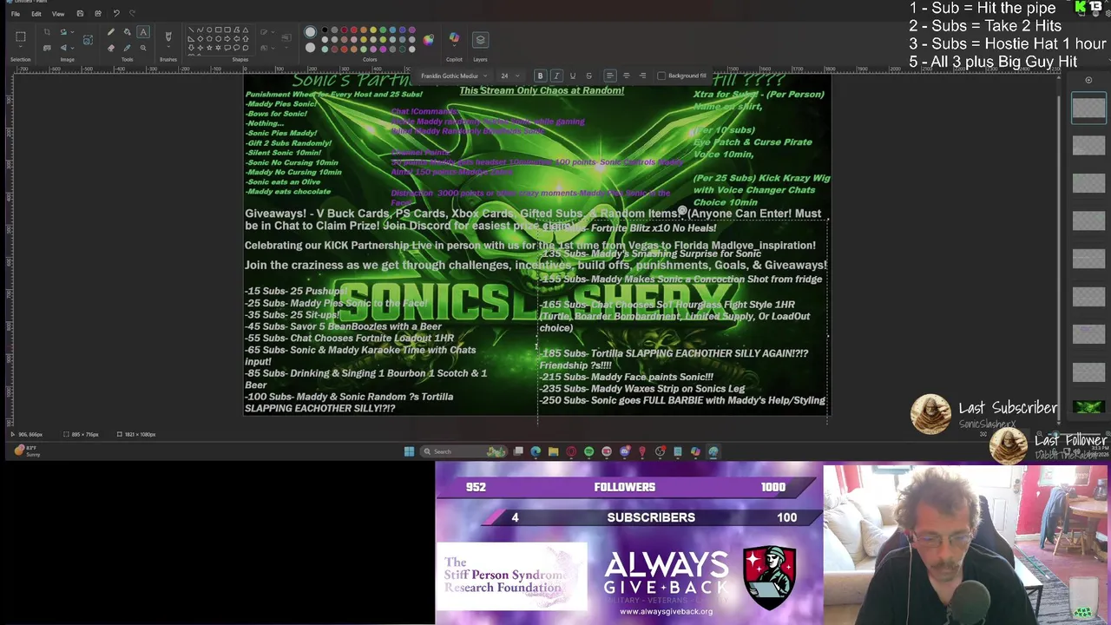1111x625 pixels.
Task: Click the weather widget on the taskbar
Action: point(26,450)
